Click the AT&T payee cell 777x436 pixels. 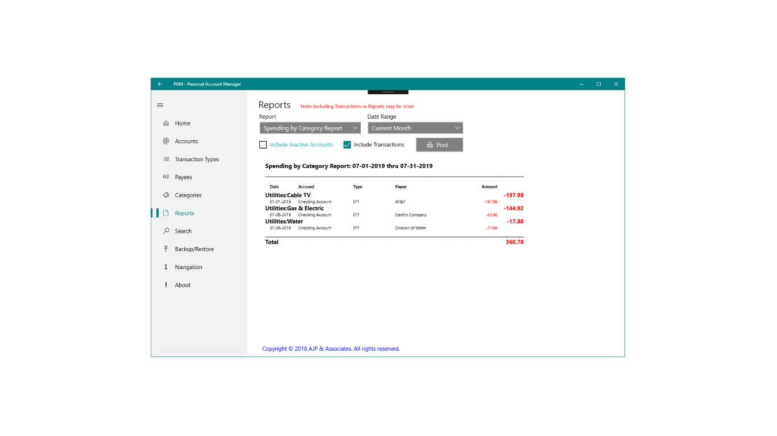tap(400, 202)
